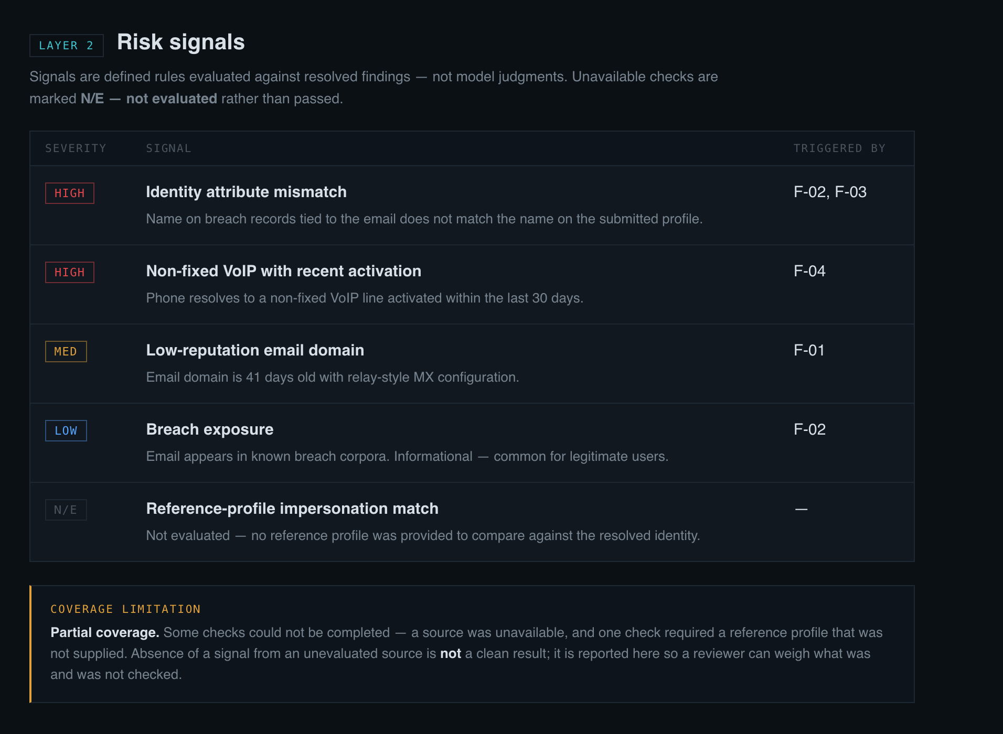The image size is (1003, 734).
Task: Open the Breach exposure signal
Action: point(210,429)
